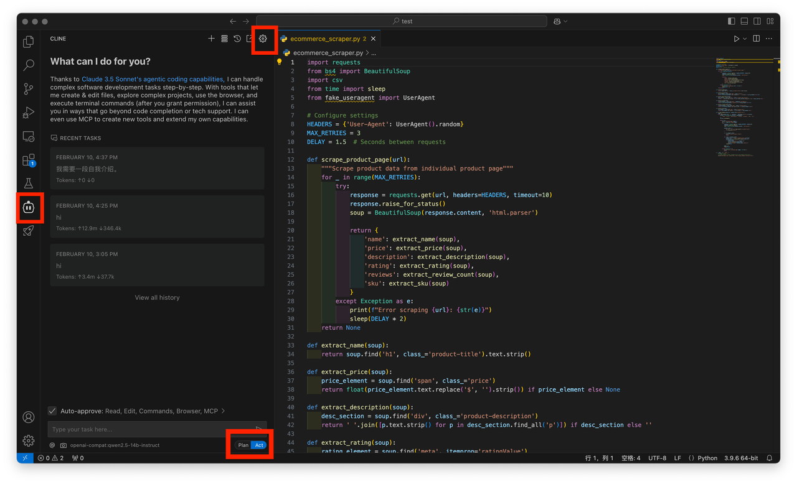The height and width of the screenshot is (484, 797).
Task: Toggle bottom panel layout icon
Action: [744, 21]
